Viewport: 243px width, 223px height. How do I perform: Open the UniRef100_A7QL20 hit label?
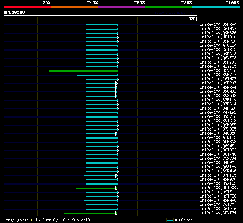tap(218, 46)
